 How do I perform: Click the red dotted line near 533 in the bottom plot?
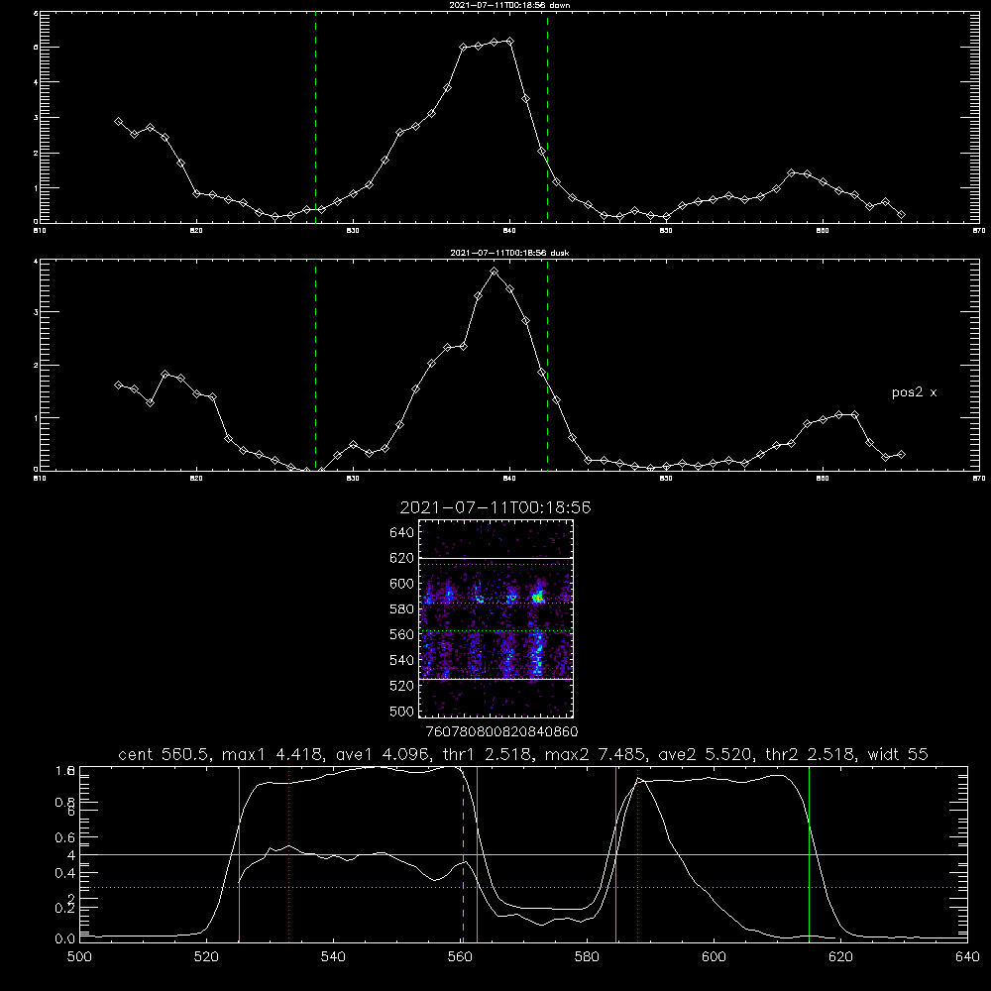(x=288, y=854)
